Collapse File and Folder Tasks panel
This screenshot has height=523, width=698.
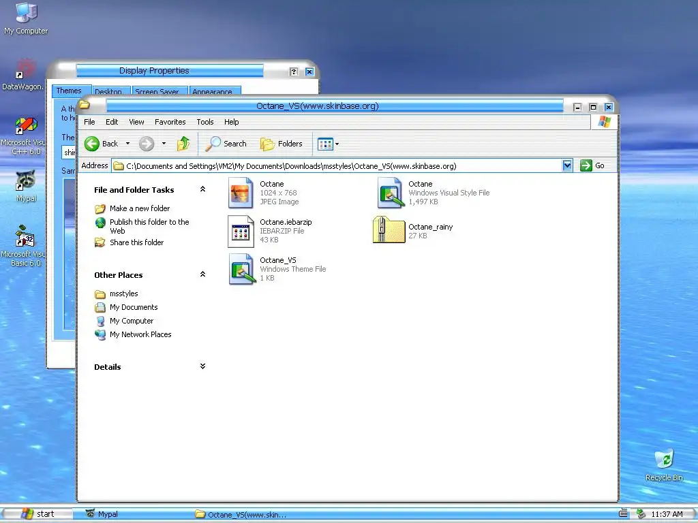coord(202,189)
